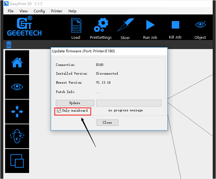Click the Load file icon
Image resolution: width=216 pixels, height=179 pixels.
coord(76,26)
